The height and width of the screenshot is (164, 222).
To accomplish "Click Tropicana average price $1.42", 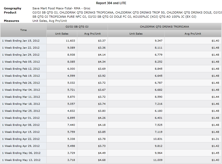I will click(215, 146).
